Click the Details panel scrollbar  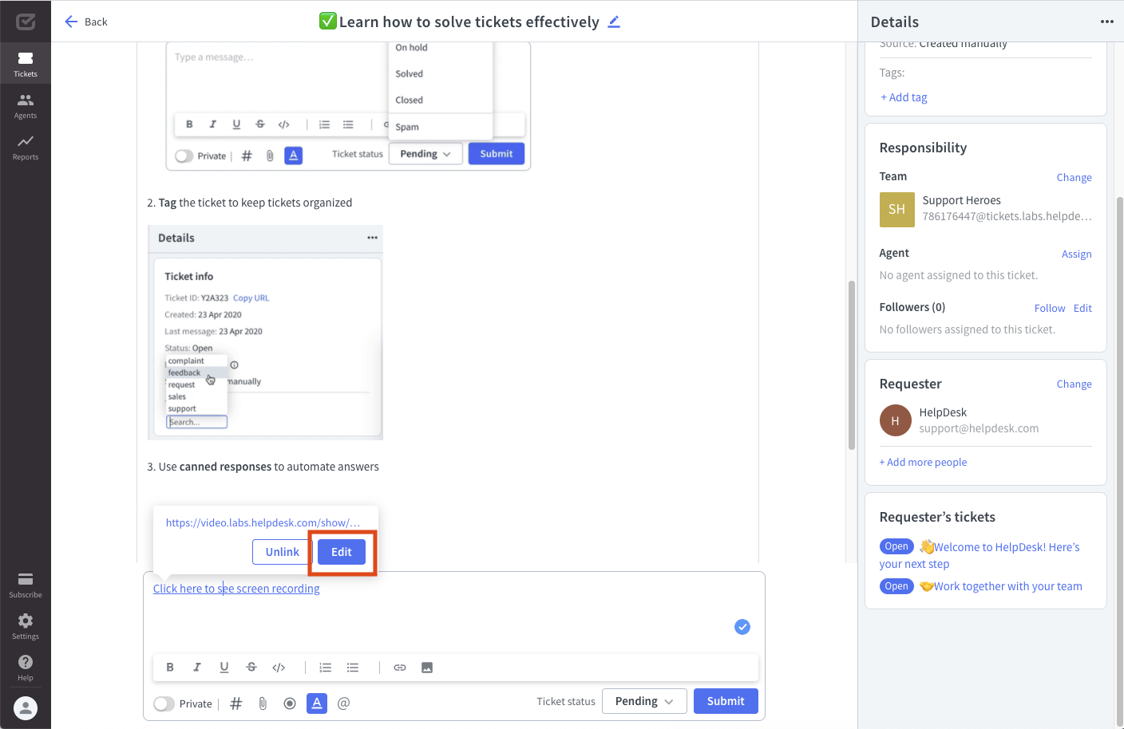pyautogui.click(x=1119, y=461)
